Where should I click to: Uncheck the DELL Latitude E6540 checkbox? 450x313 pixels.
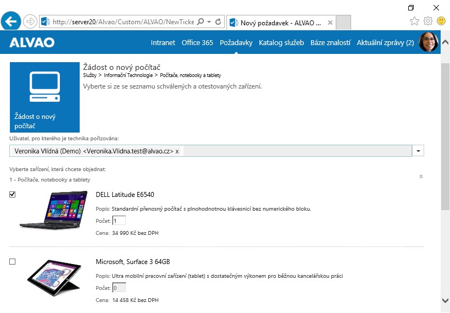pos(12,195)
